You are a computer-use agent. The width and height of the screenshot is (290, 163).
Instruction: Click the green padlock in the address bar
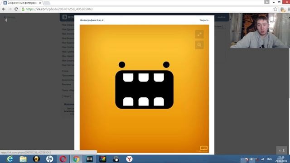(23, 9)
